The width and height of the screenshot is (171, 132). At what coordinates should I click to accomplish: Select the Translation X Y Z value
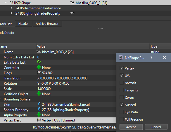[x=62, y=78]
